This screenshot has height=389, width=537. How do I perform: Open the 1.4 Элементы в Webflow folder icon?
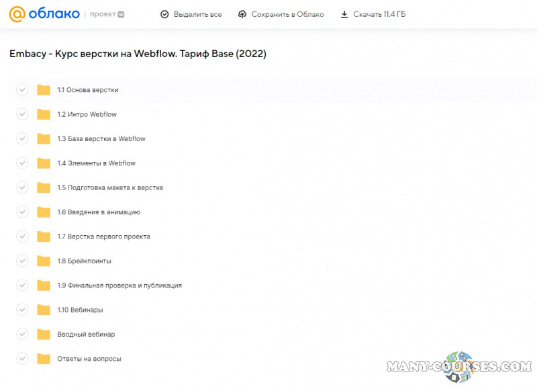coord(44,163)
